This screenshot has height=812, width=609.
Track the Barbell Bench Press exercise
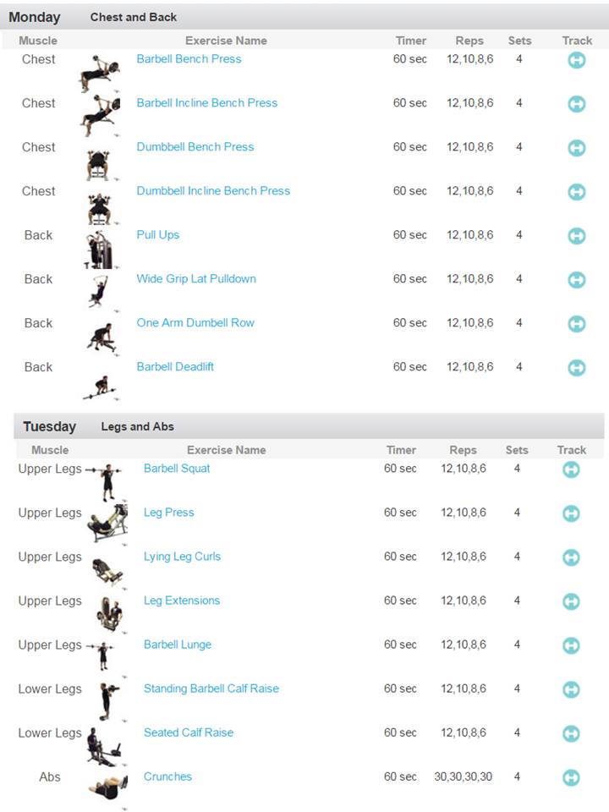pos(577,59)
